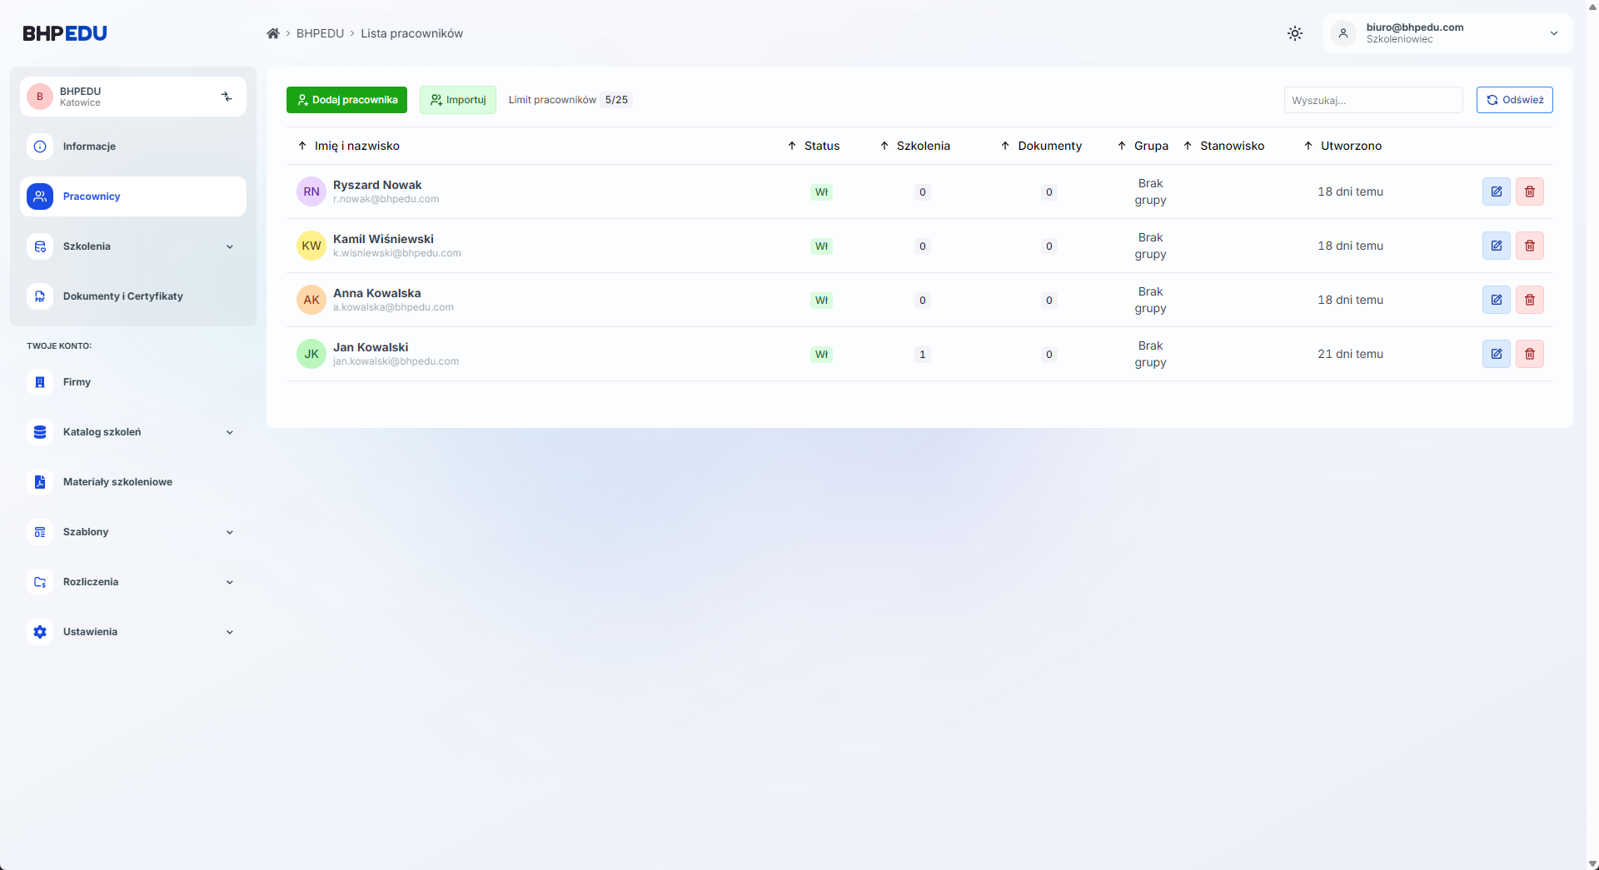Open the biuro@bhpedu.com account dropdown

coord(1553,33)
